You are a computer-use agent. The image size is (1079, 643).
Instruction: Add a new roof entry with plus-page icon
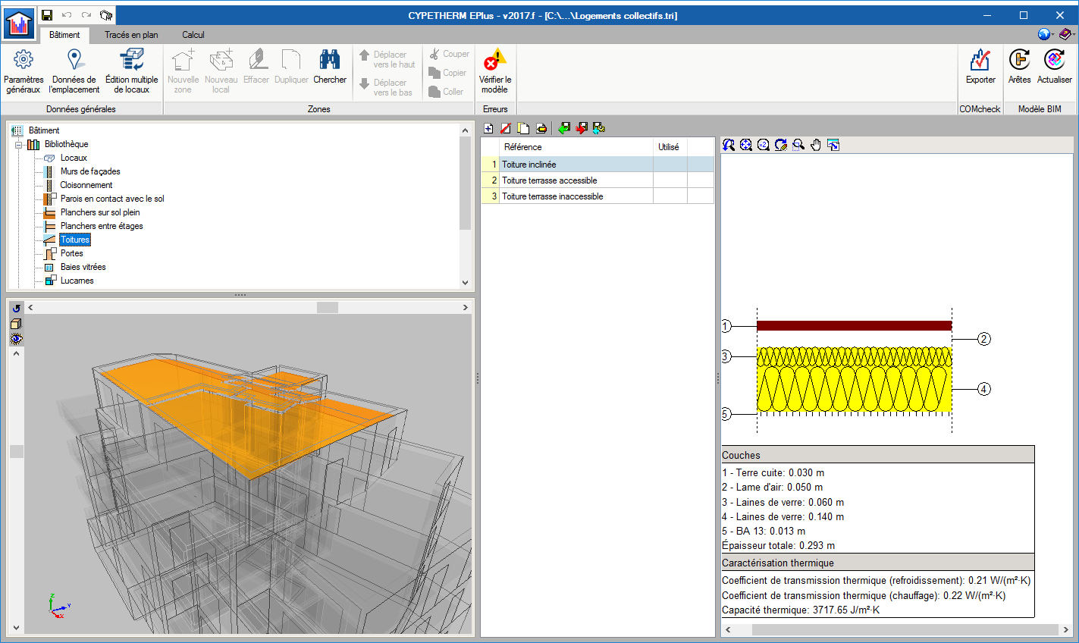click(x=488, y=128)
